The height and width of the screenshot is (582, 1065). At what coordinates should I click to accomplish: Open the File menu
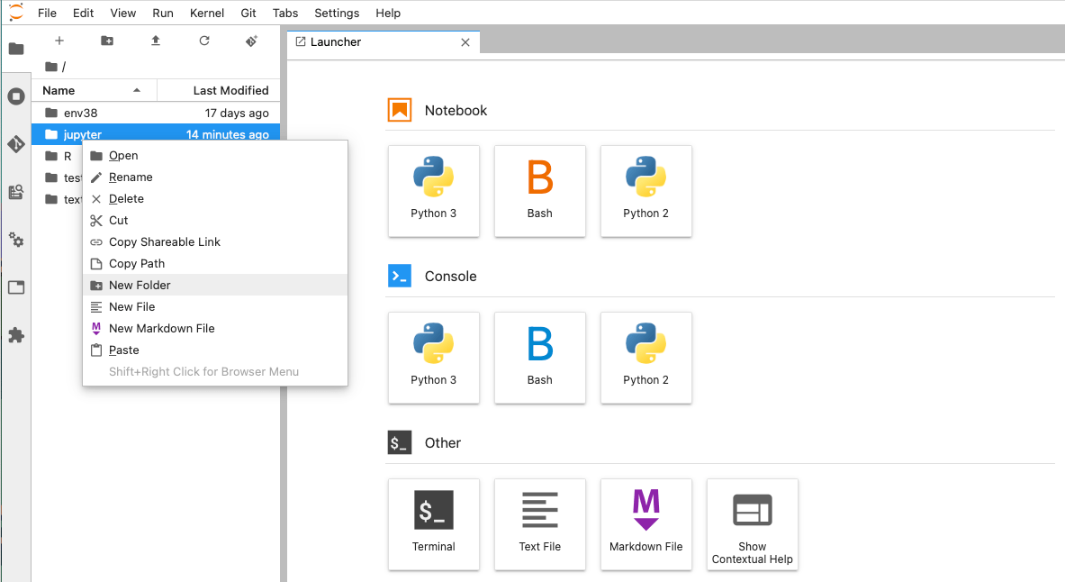click(x=47, y=13)
